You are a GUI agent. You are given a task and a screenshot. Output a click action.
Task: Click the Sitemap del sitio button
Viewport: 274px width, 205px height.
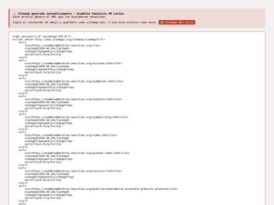point(177,22)
